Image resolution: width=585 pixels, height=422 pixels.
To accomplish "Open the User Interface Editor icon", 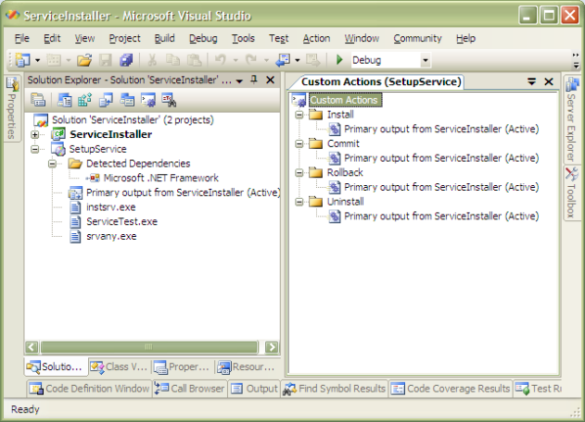I will (x=127, y=100).
